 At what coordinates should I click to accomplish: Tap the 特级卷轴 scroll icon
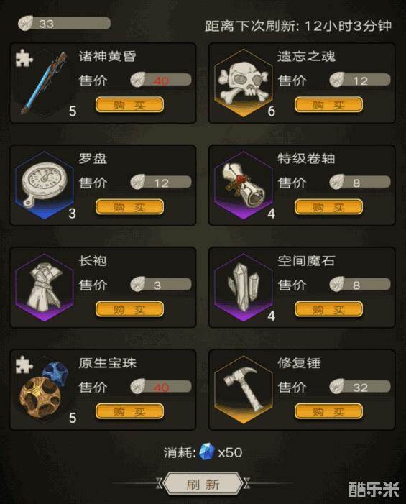tap(243, 185)
